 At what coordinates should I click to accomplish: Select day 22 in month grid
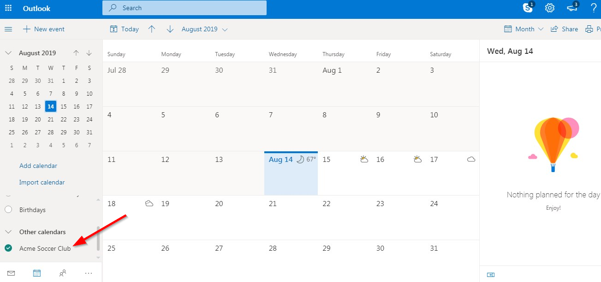click(x=345, y=217)
